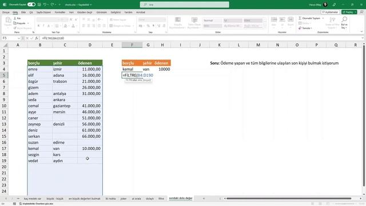366x206 pixels.
Task: Click the Otomatik Toplam sigma button
Action: tap(309, 18)
